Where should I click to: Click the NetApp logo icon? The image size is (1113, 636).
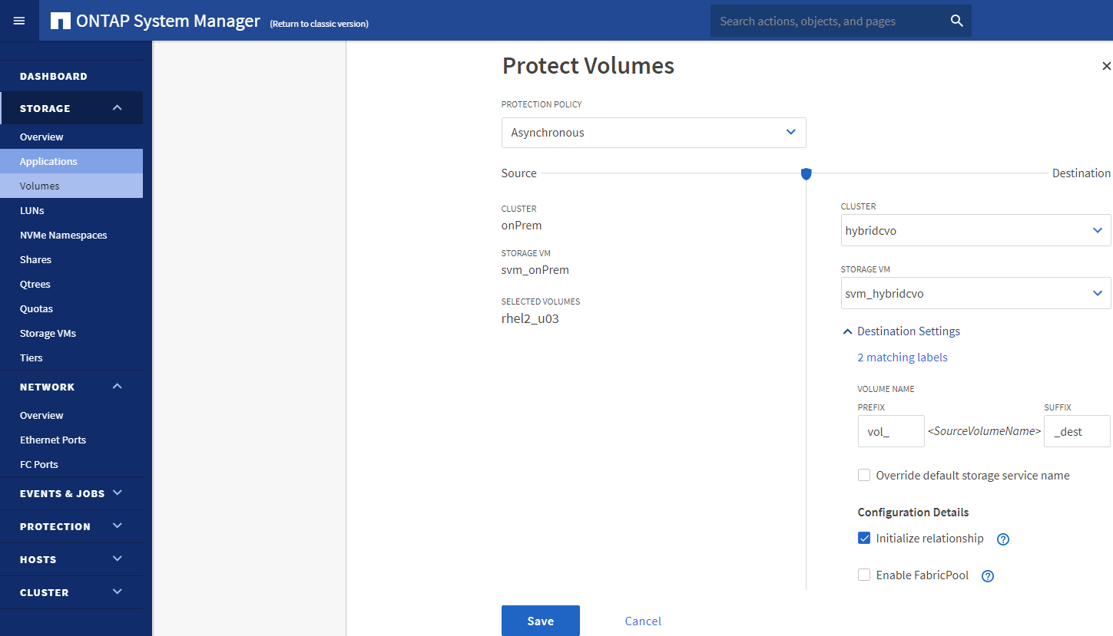click(x=61, y=21)
